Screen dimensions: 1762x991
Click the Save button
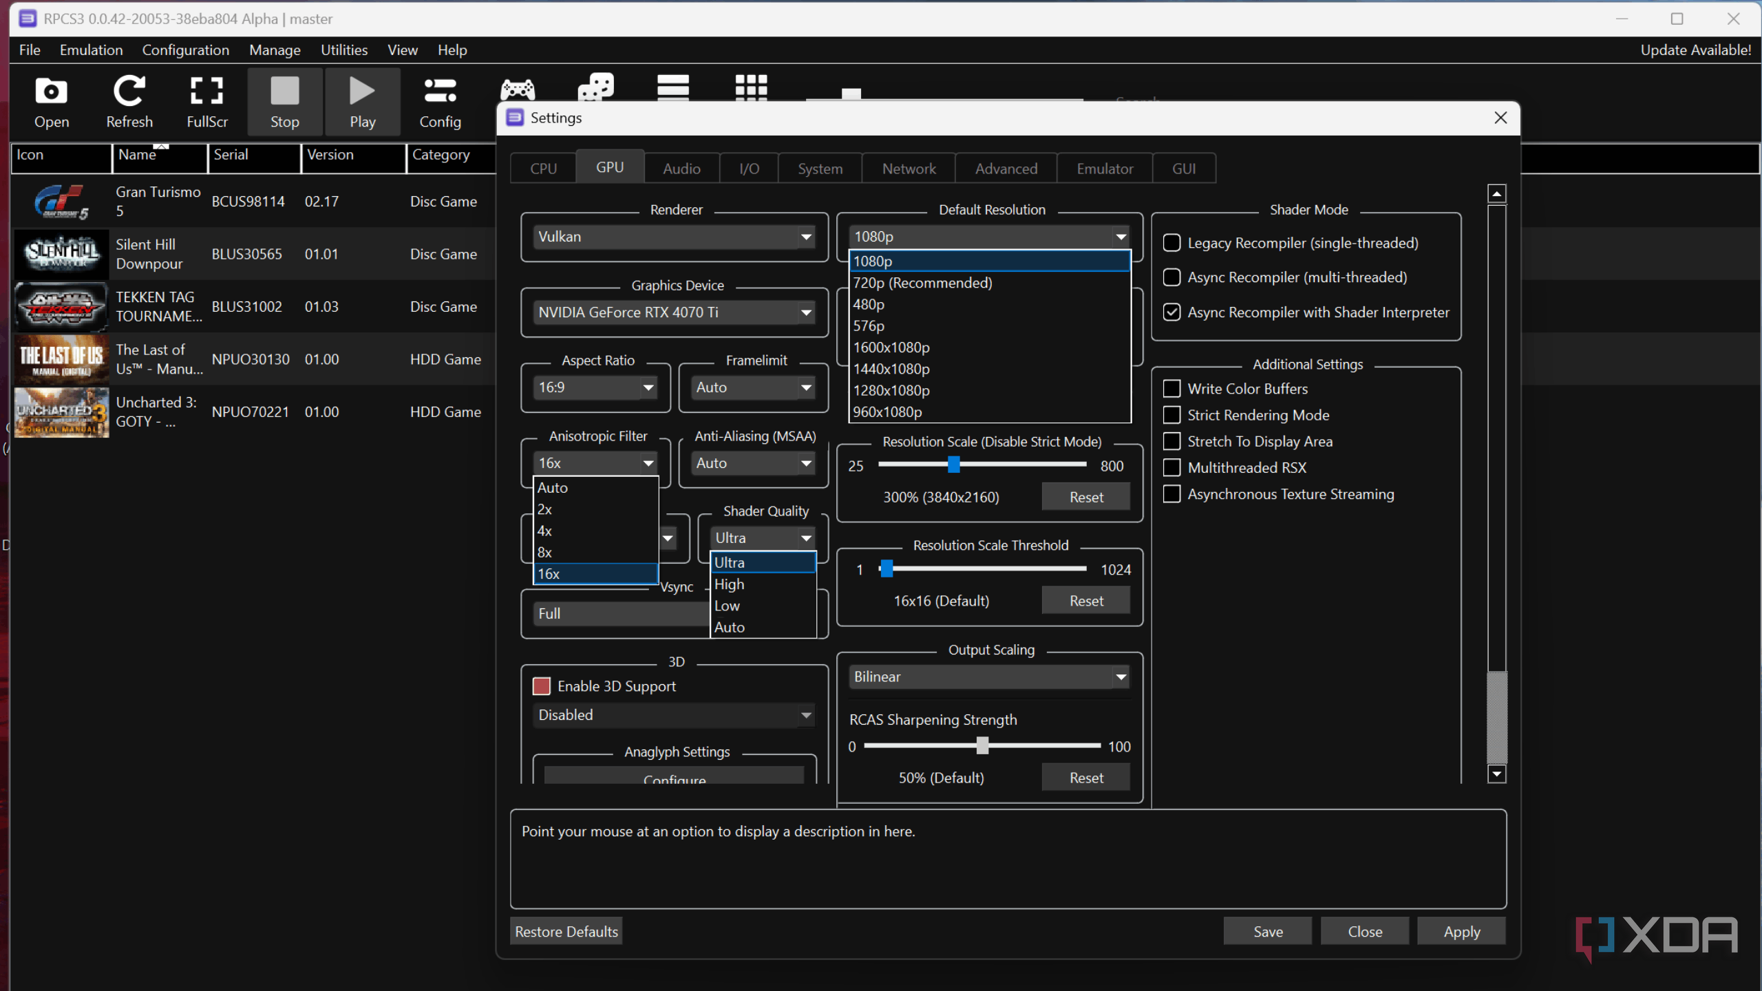point(1268,931)
